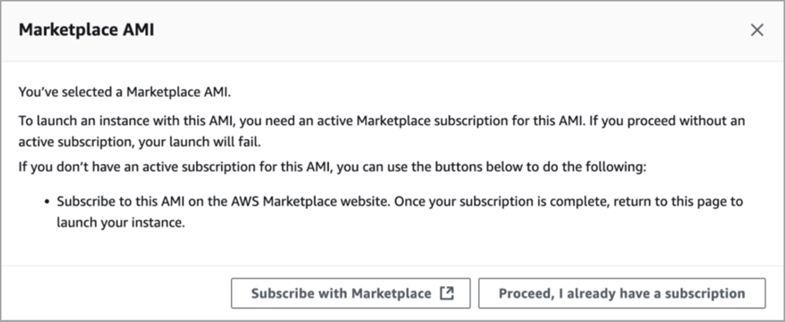Viewport: 785px width, 322px height.
Task: Click the "To launch an instance" paragraph
Action: (x=381, y=131)
